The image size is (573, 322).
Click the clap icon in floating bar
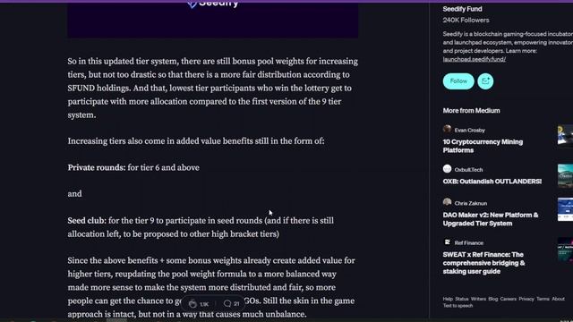[x=192, y=303]
